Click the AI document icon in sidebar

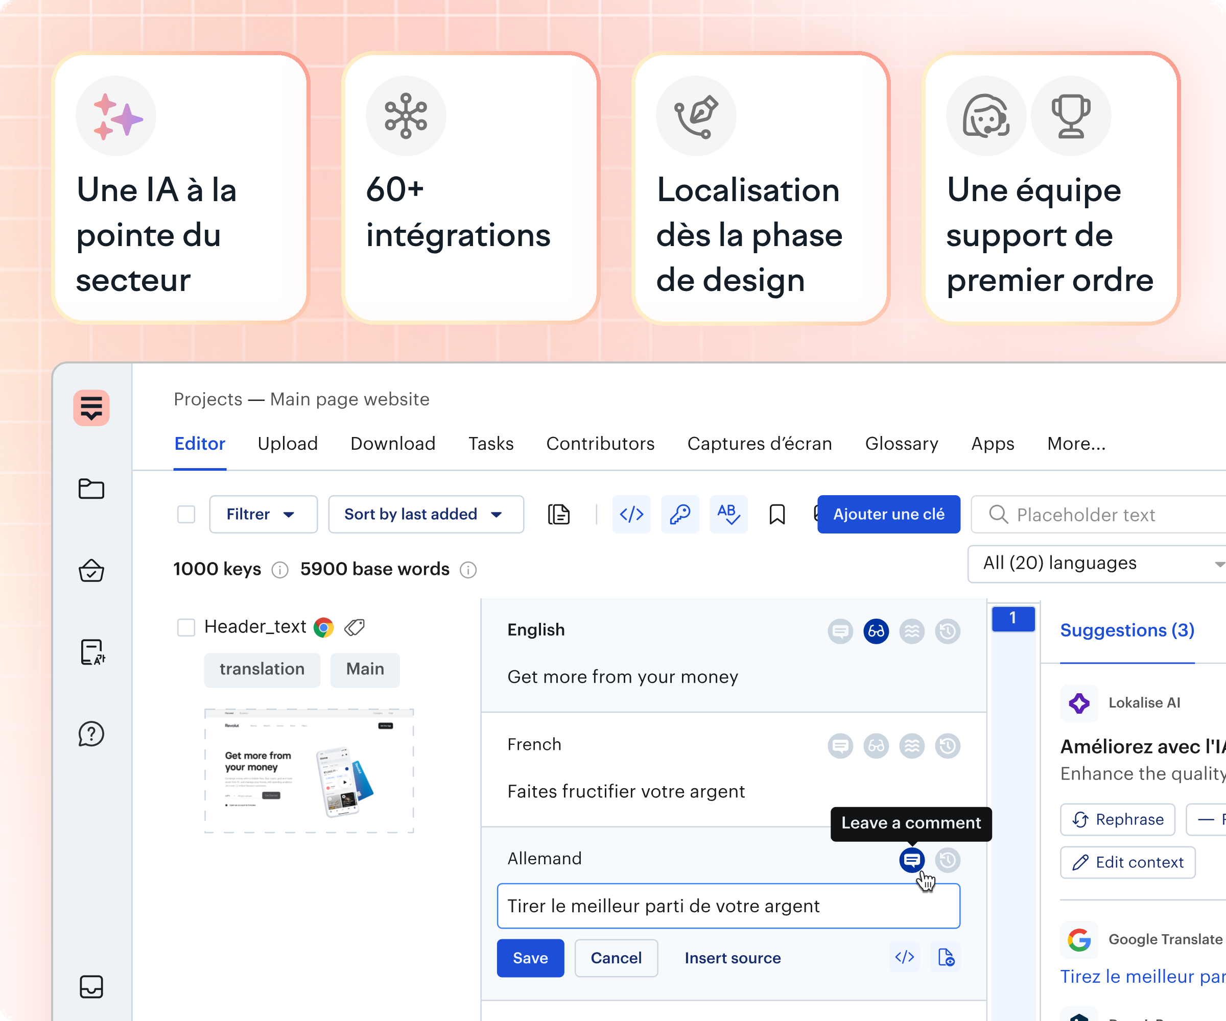(92, 652)
